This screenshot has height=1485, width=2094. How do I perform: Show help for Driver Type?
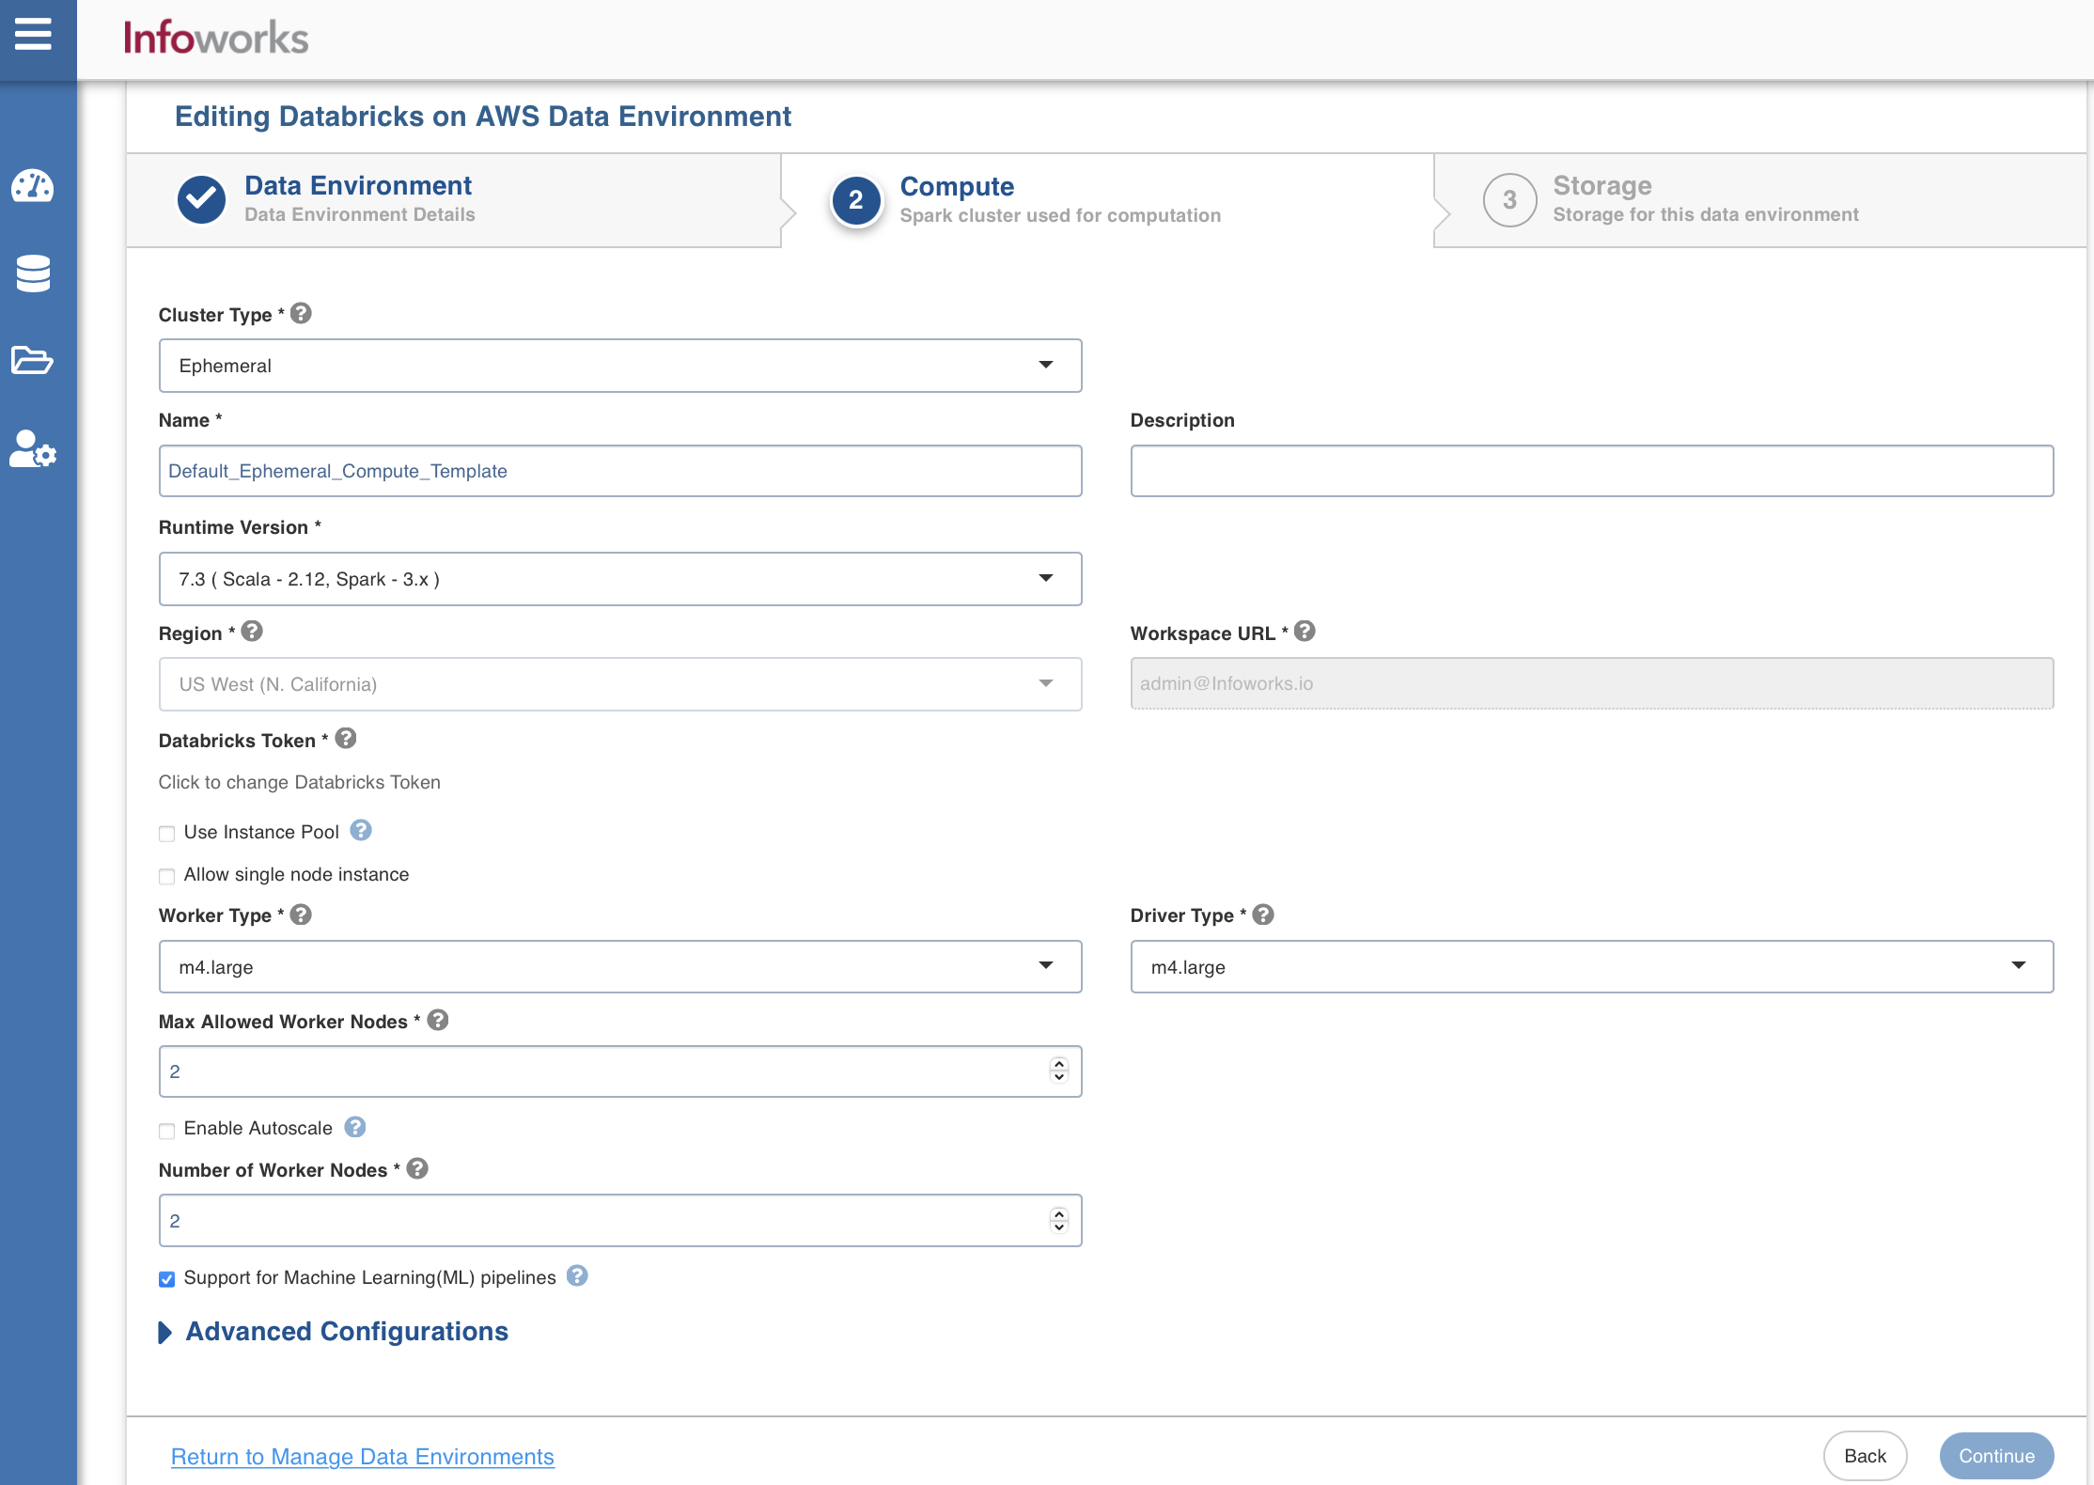[1263, 914]
